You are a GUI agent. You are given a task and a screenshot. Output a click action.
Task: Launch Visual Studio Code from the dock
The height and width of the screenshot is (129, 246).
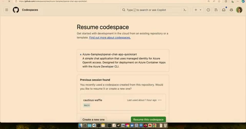coord(94,125)
